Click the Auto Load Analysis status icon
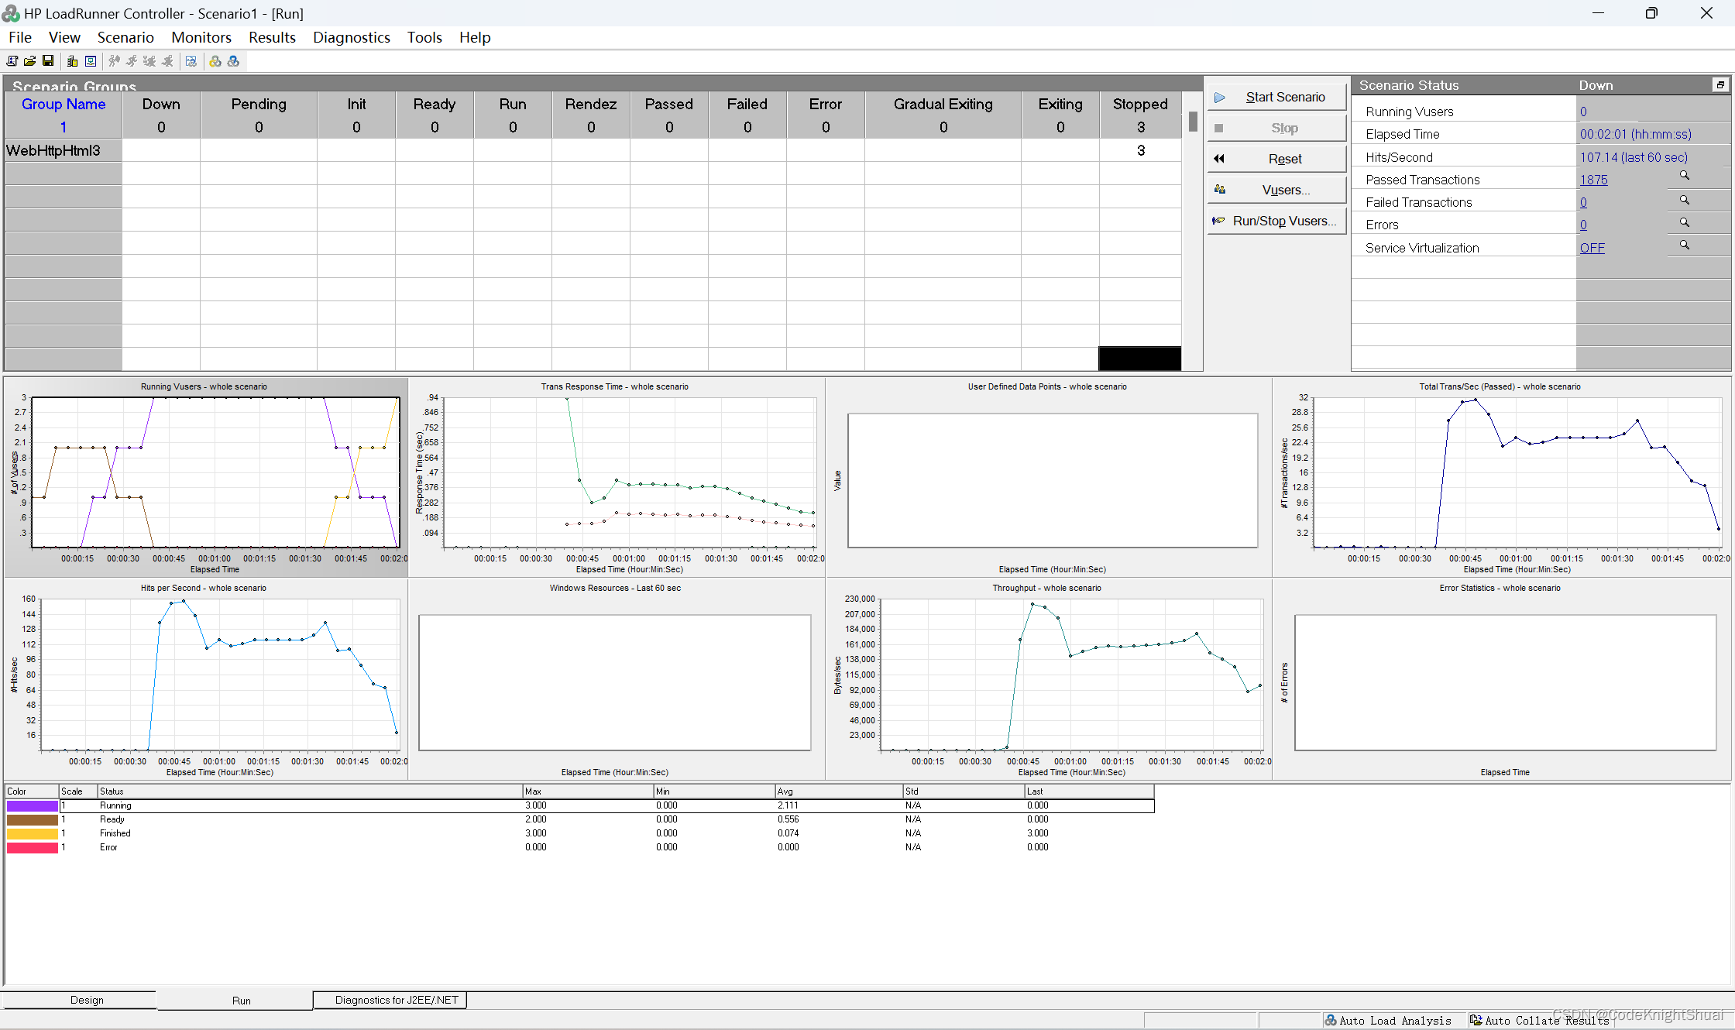This screenshot has width=1735, height=1030. pyautogui.click(x=1330, y=1021)
